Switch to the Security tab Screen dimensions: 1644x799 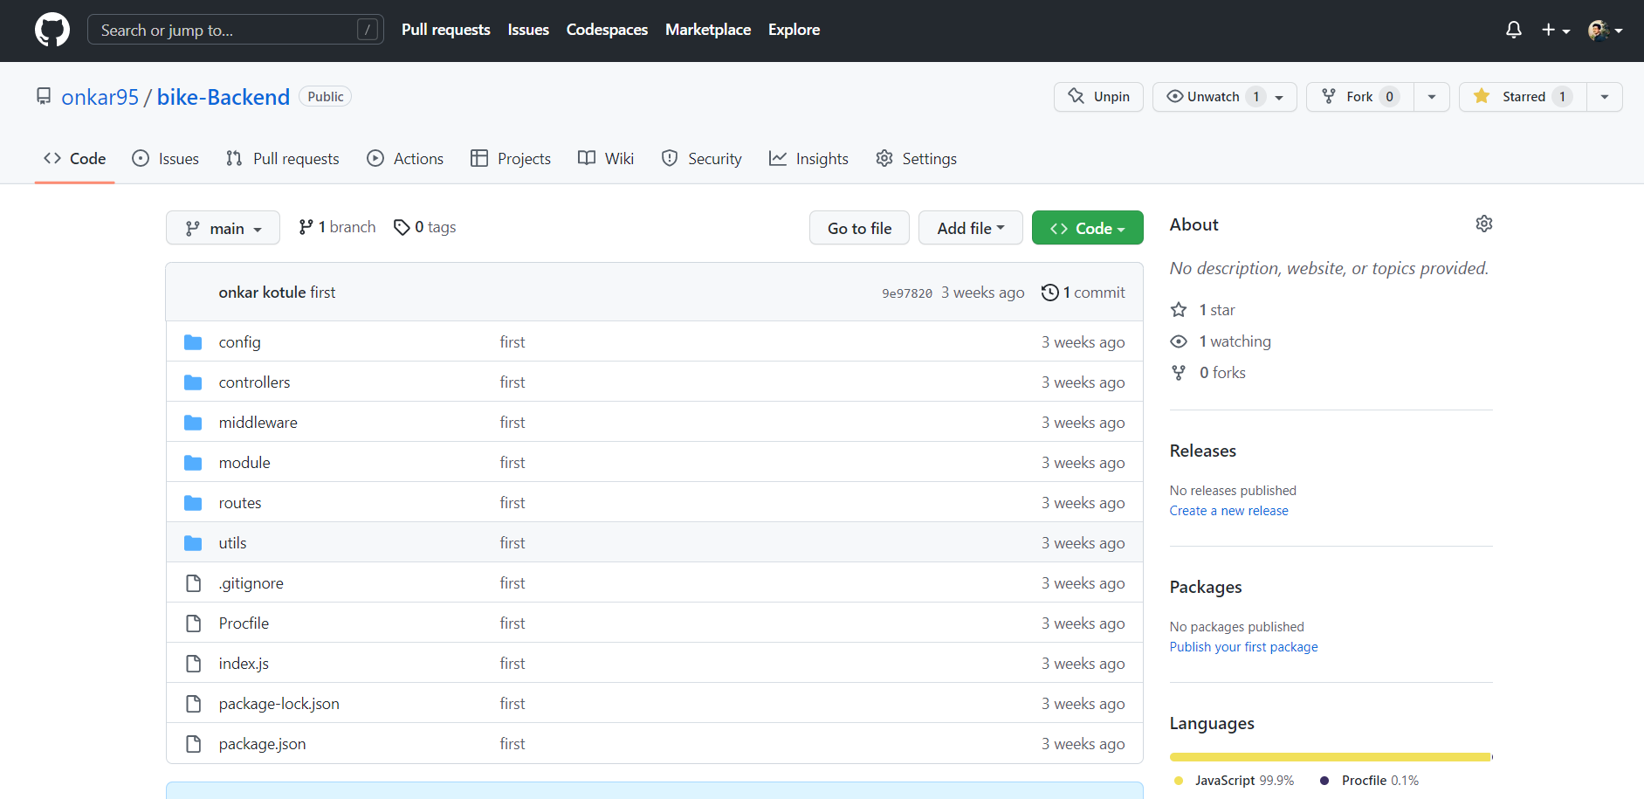pos(701,158)
